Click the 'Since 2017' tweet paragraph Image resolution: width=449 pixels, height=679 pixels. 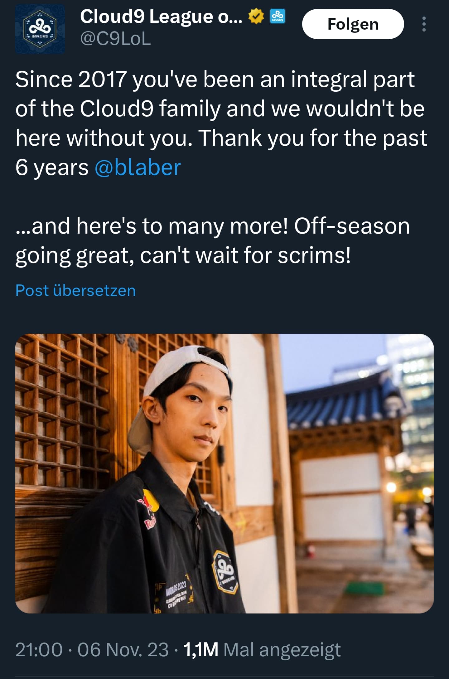221,123
